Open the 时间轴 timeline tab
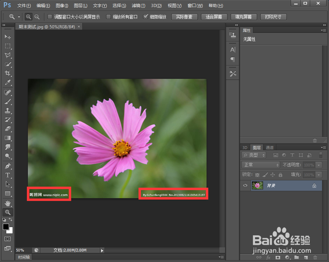The width and height of the screenshot is (329, 262). pos(24,257)
